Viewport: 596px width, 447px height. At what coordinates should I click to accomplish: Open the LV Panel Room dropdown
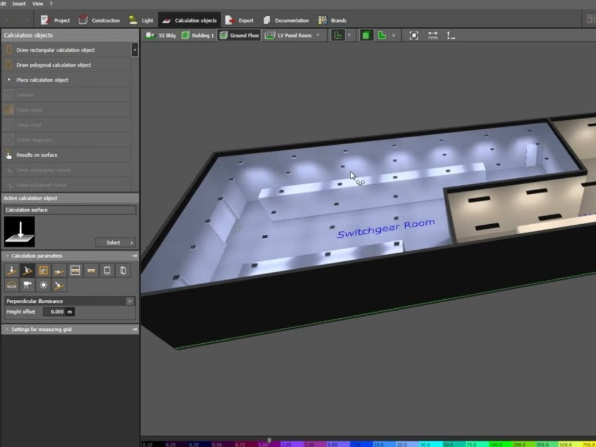tap(318, 35)
